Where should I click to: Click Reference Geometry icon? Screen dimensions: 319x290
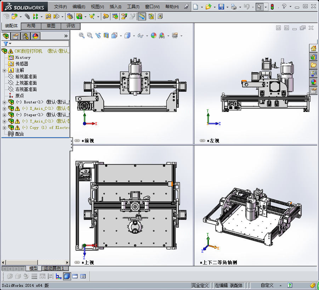tap(92, 16)
